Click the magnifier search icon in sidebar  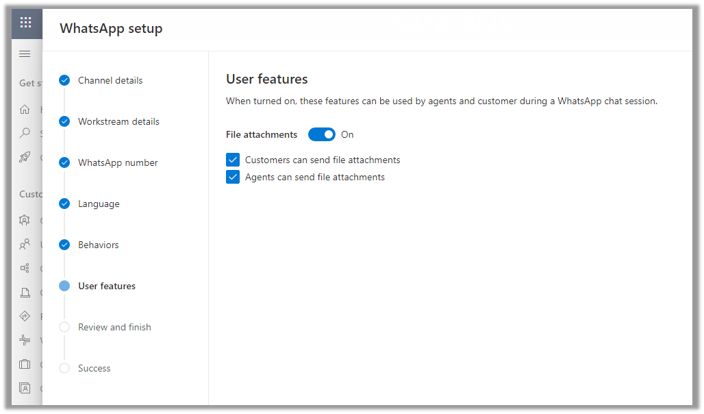[x=25, y=133]
